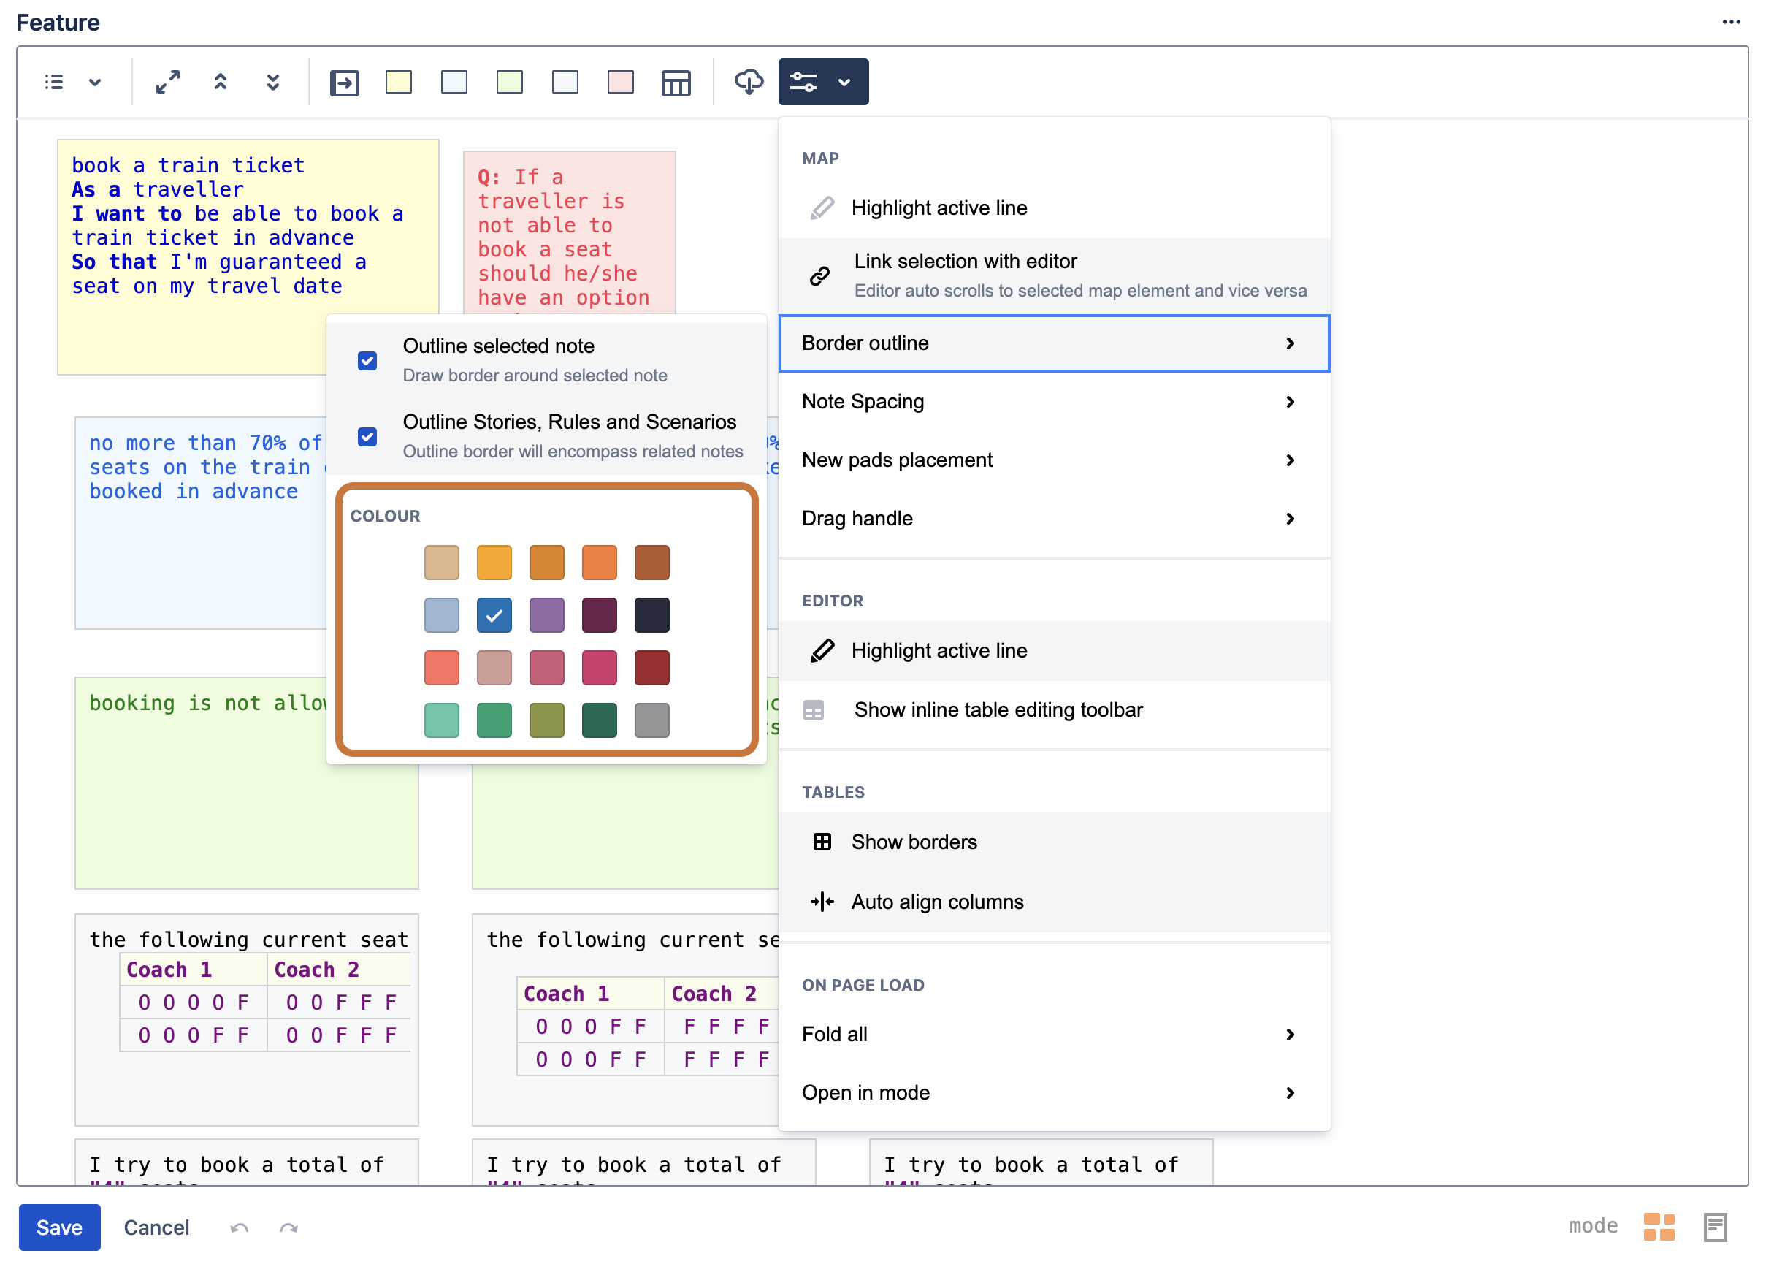The height and width of the screenshot is (1264, 1766).
Task: Expand the Fold all submenu
Action: pyautogui.click(x=1054, y=1035)
